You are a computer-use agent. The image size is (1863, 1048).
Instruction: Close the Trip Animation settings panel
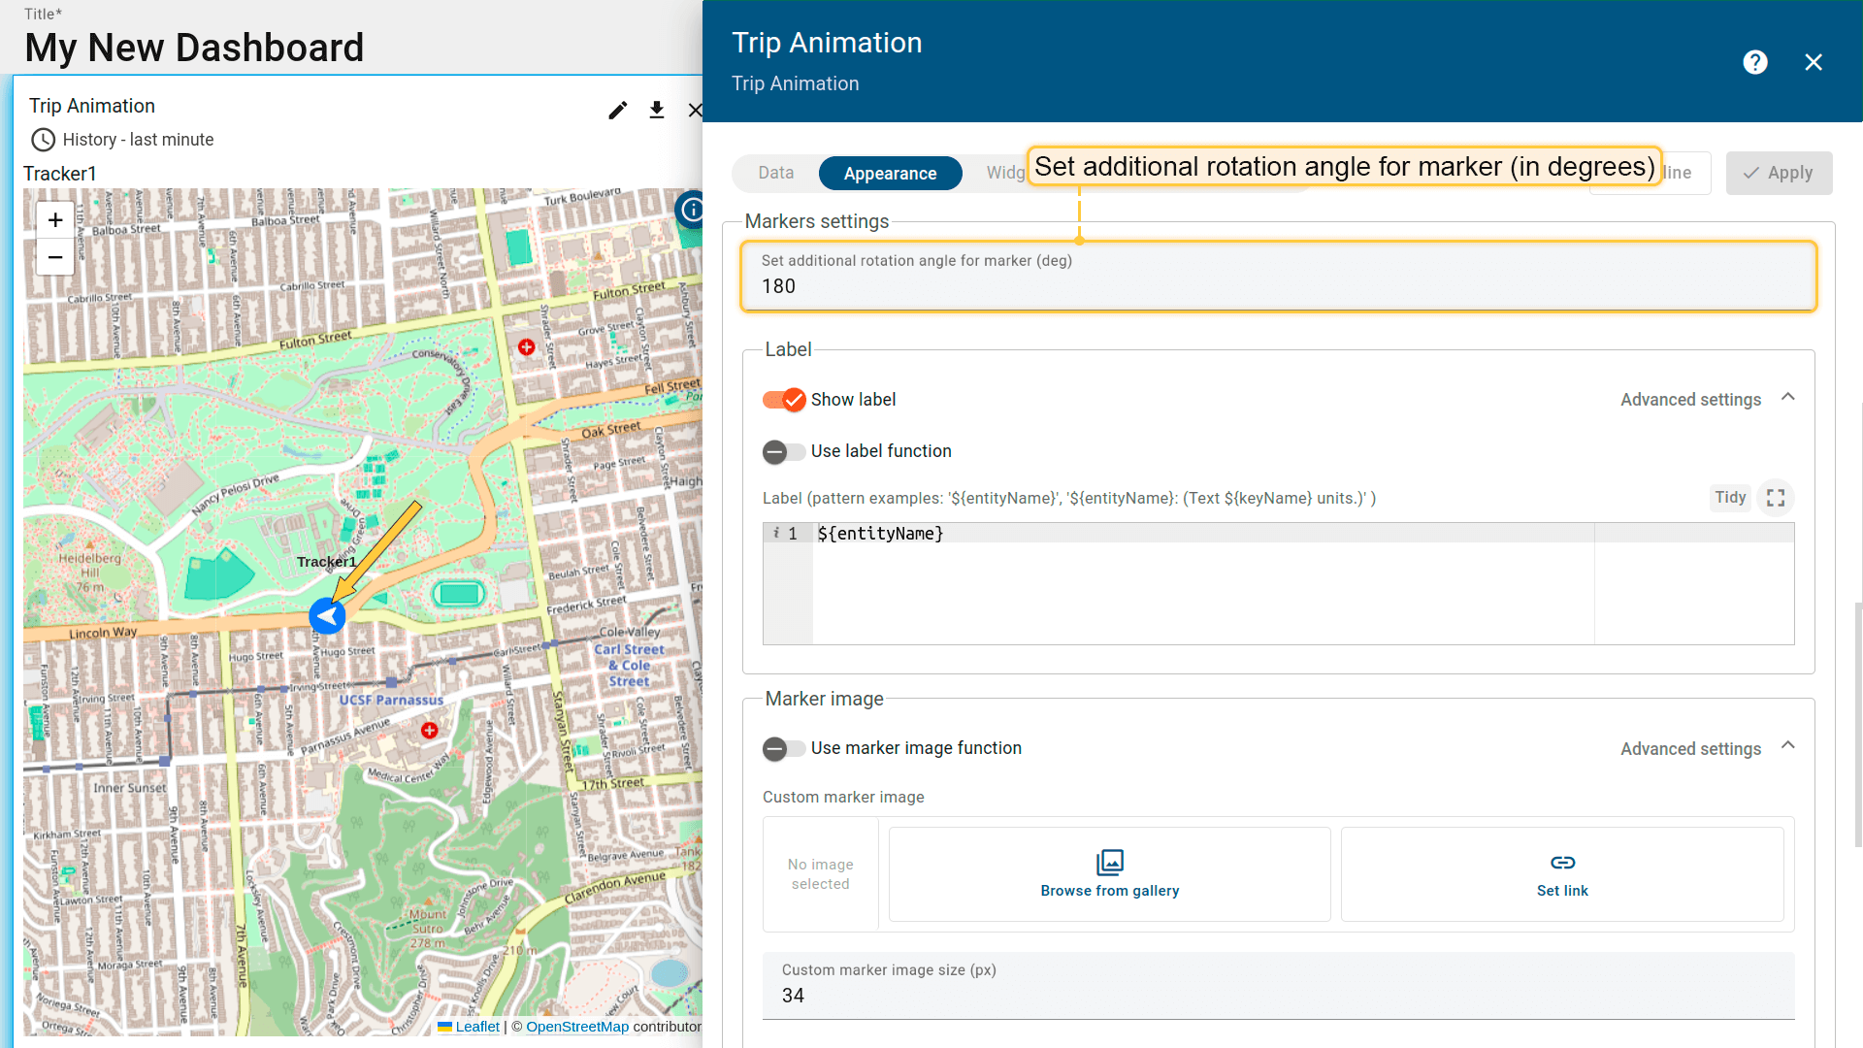1813,62
